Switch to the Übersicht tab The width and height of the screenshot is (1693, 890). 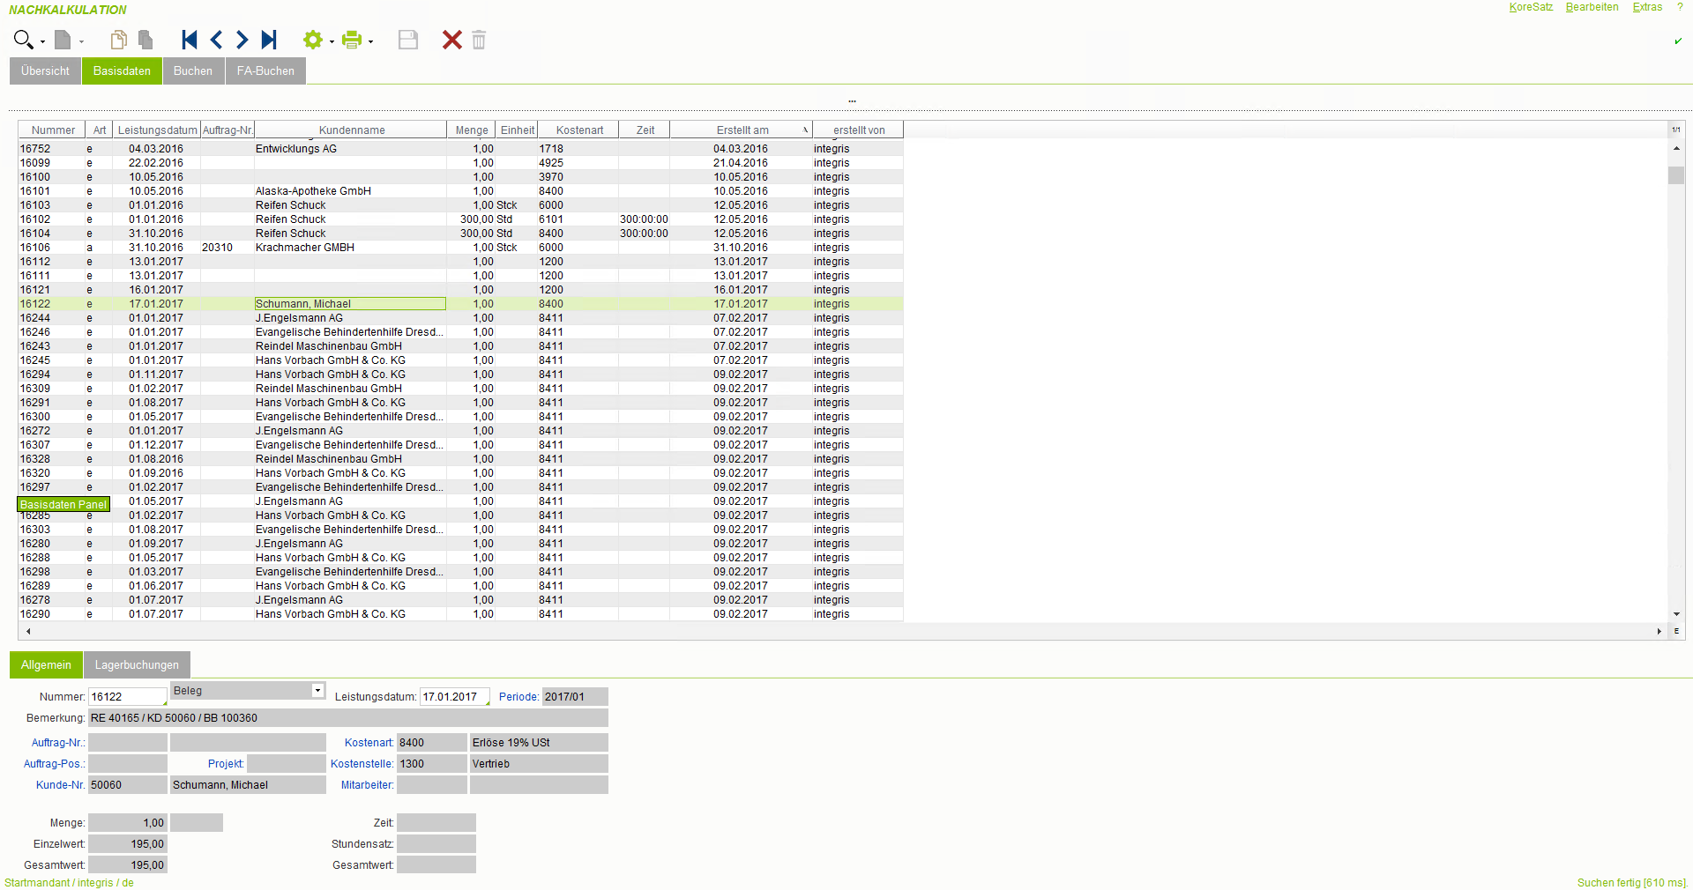pos(45,71)
